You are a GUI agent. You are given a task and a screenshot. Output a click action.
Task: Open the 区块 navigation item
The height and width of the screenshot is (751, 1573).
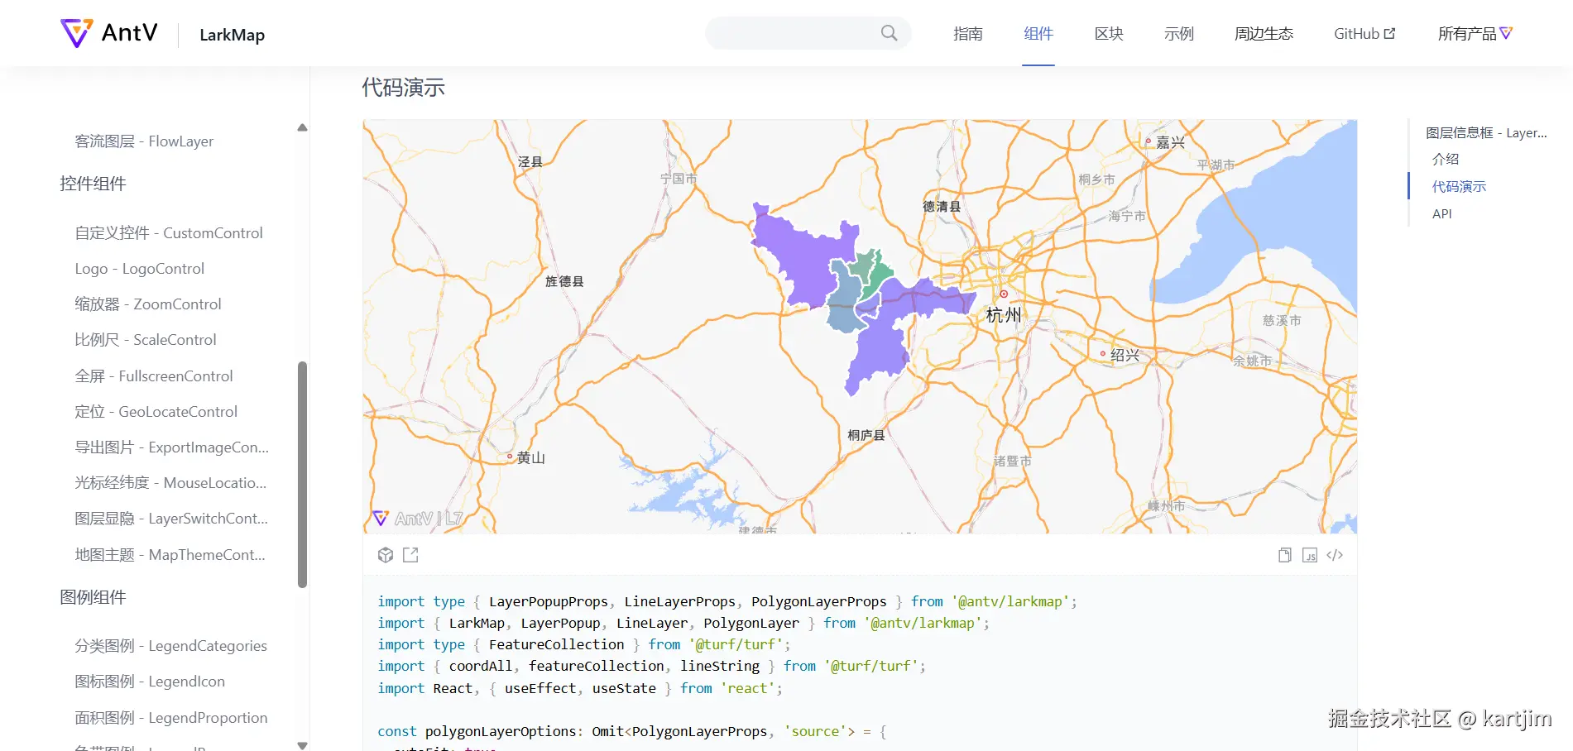(1108, 33)
